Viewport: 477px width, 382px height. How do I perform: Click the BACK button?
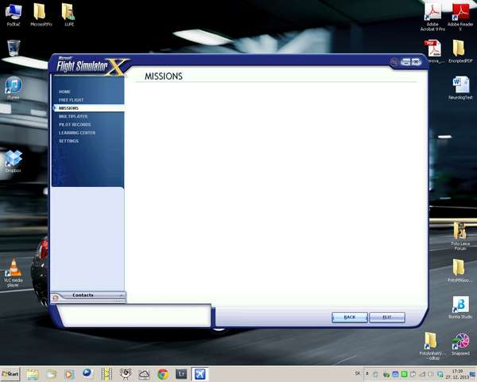click(350, 317)
